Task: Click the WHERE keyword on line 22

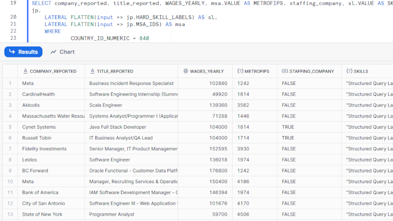Action: point(53,31)
